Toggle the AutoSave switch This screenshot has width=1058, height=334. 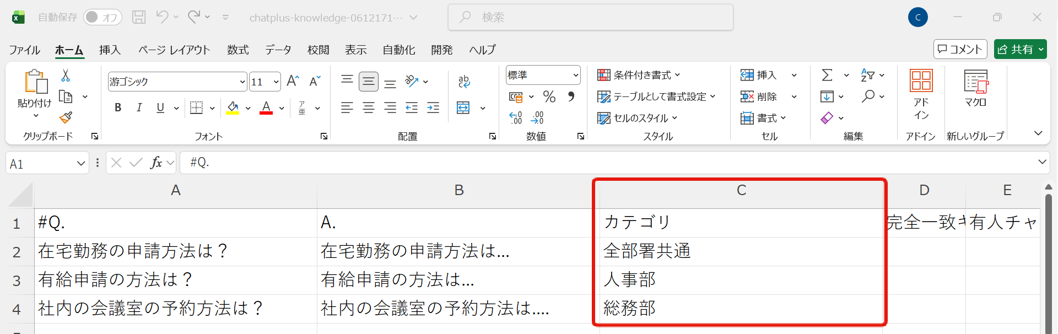point(102,17)
